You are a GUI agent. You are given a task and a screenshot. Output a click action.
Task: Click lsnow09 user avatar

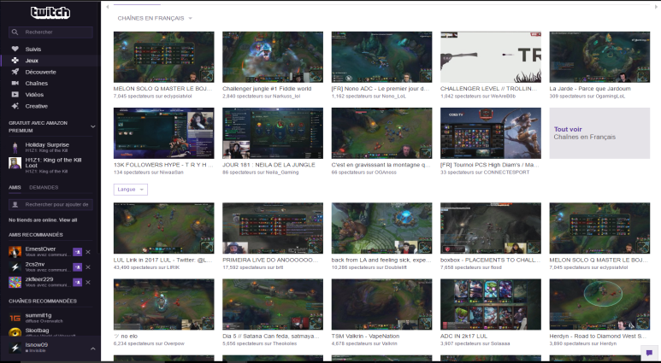coord(15,348)
